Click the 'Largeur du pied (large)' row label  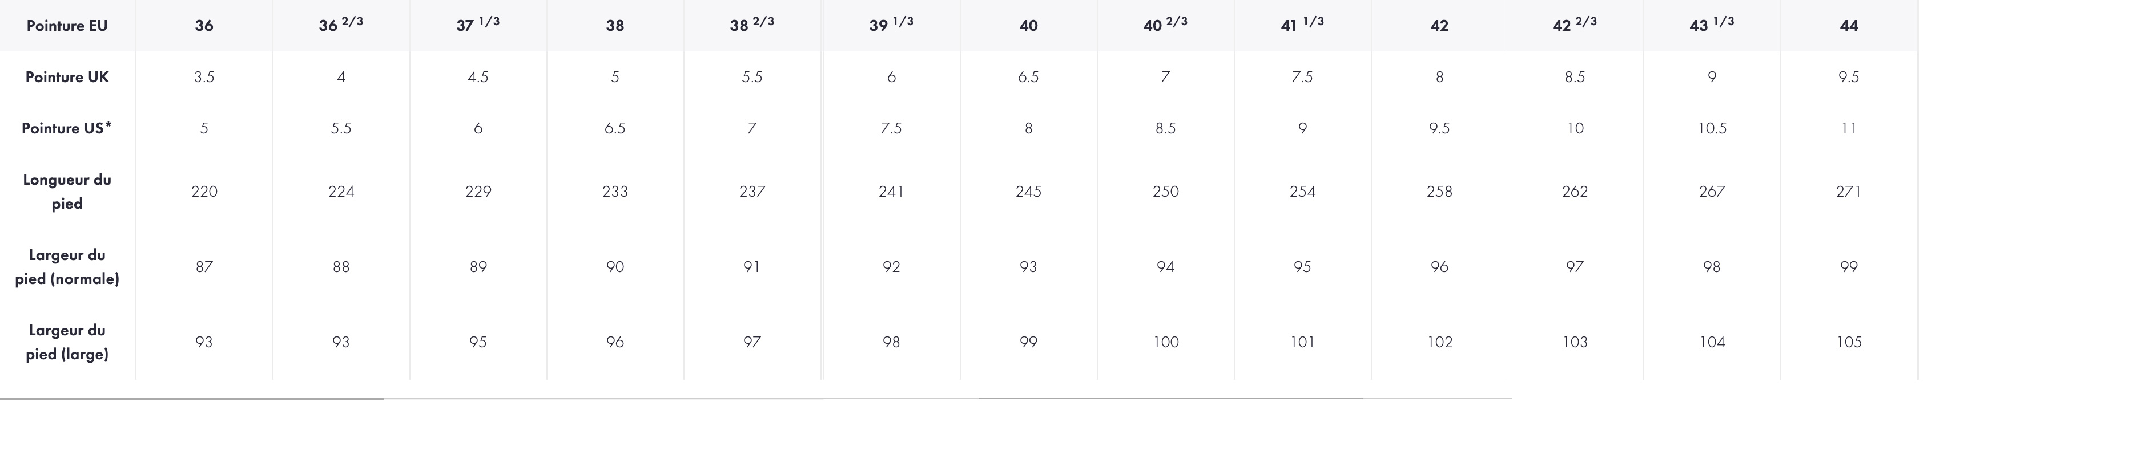[67, 342]
